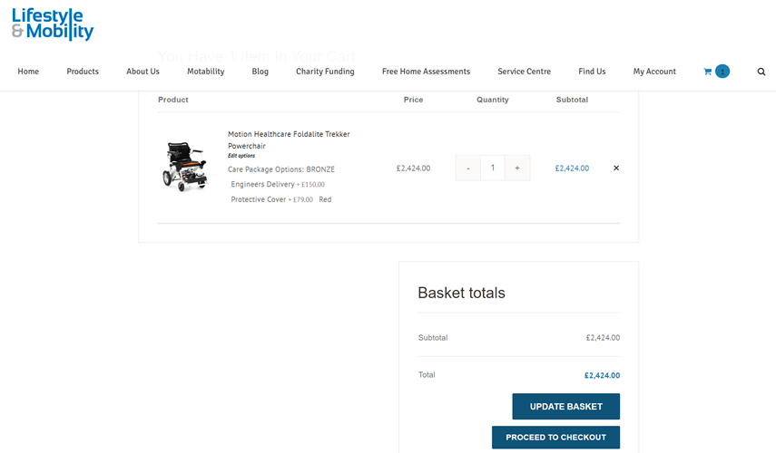Viewport: 776px width, 453px height.
Task: Open the Motability menu item
Action: tap(205, 72)
